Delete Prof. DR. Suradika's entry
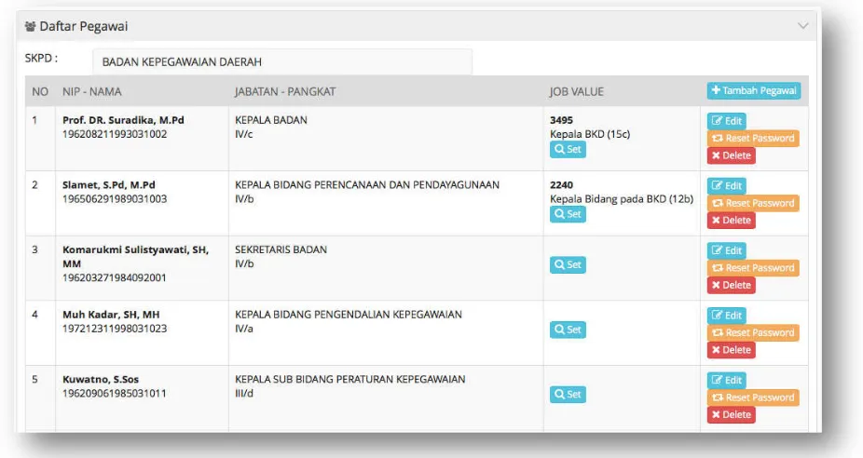This screenshot has height=458, width=863. 731,155
